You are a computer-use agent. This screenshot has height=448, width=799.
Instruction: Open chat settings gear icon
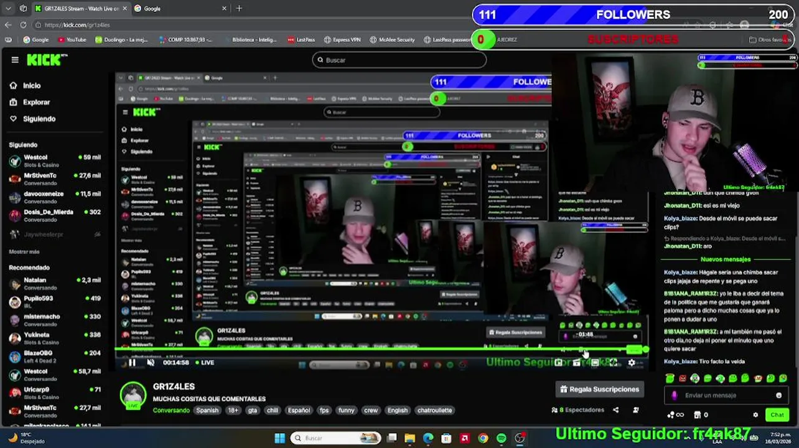coord(755,415)
